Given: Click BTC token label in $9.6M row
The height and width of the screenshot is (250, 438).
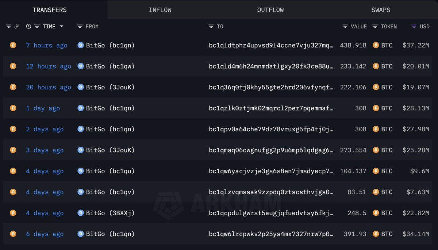Looking at the screenshot, I should 387,171.
